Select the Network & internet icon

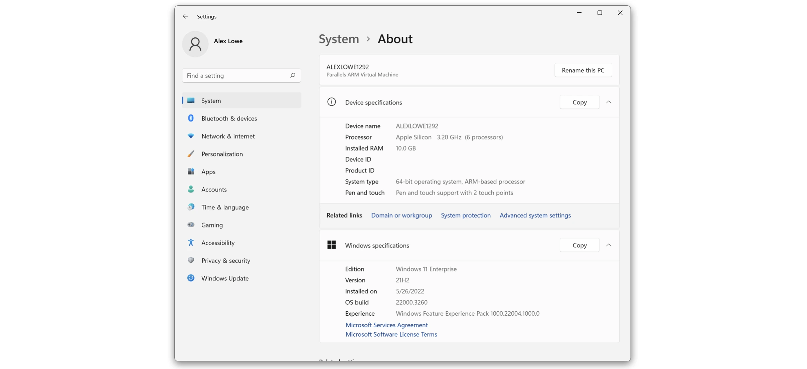[227, 136]
